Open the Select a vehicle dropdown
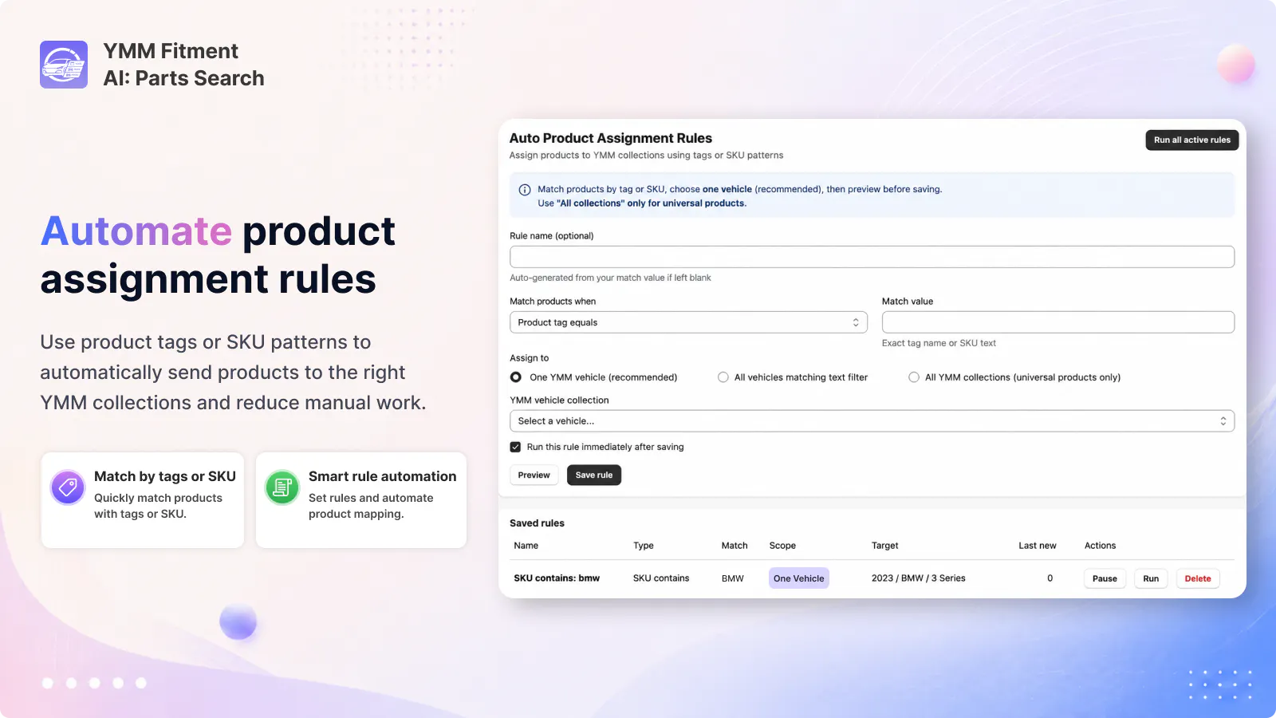Screen dimensions: 1276x718 click(x=872, y=421)
